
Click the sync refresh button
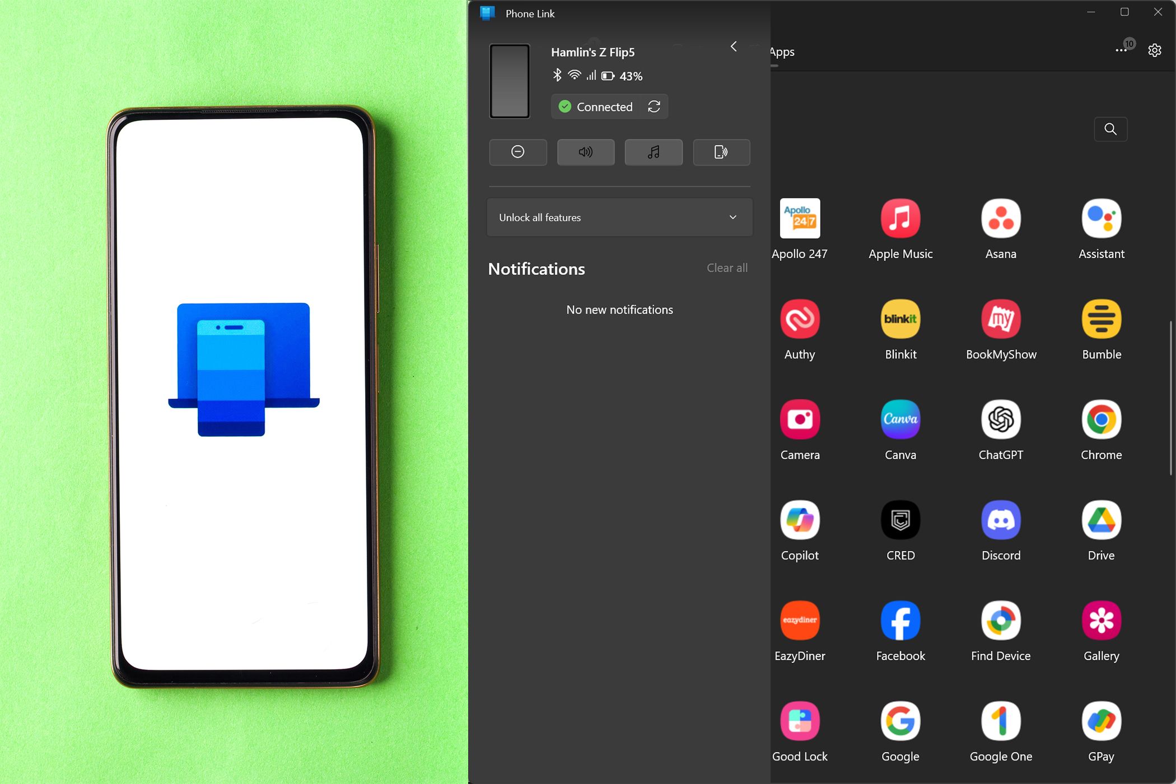655,107
